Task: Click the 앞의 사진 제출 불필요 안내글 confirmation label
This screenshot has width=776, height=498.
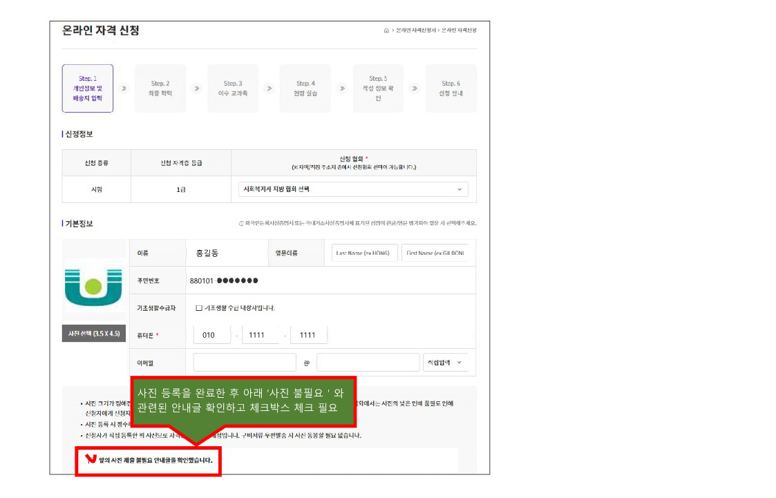Action: pyautogui.click(x=155, y=461)
